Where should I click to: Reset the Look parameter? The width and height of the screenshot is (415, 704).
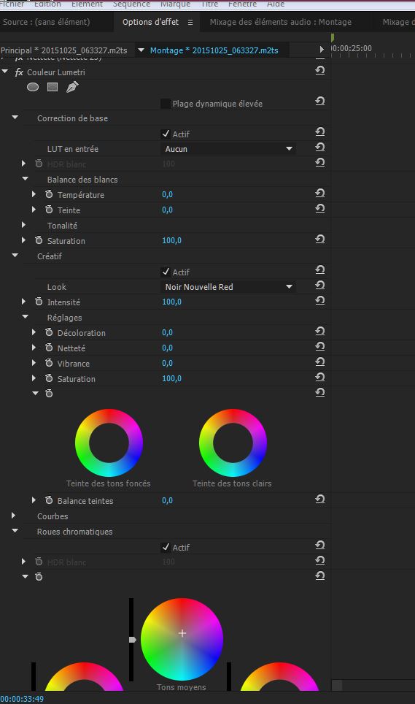click(x=319, y=286)
